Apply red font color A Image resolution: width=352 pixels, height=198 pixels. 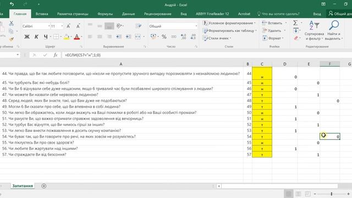(77, 37)
